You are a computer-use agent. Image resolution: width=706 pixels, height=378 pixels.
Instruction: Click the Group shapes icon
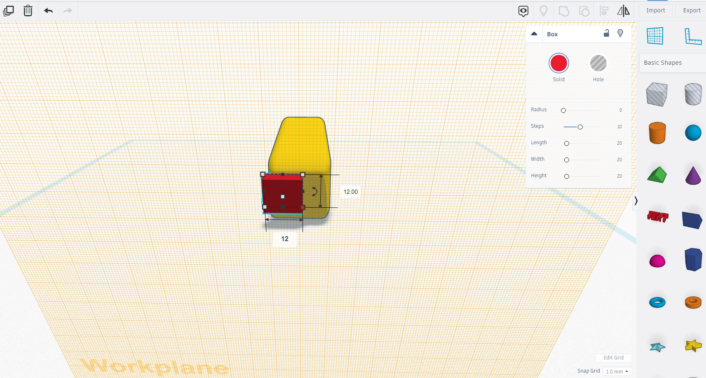564,11
